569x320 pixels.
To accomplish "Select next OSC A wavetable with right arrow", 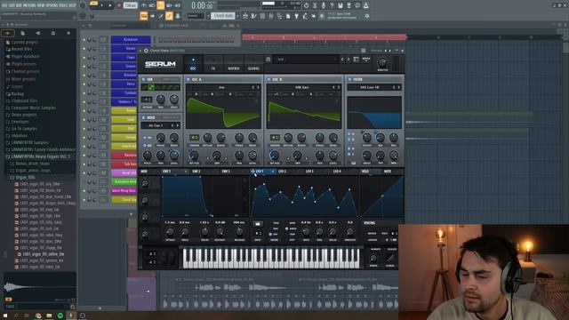I will click(x=258, y=87).
